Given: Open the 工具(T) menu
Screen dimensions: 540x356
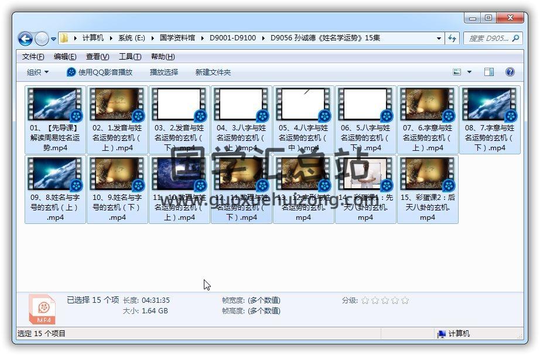Looking at the screenshot, I should pos(130,57).
